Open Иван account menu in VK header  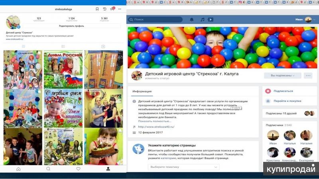pos(305,19)
